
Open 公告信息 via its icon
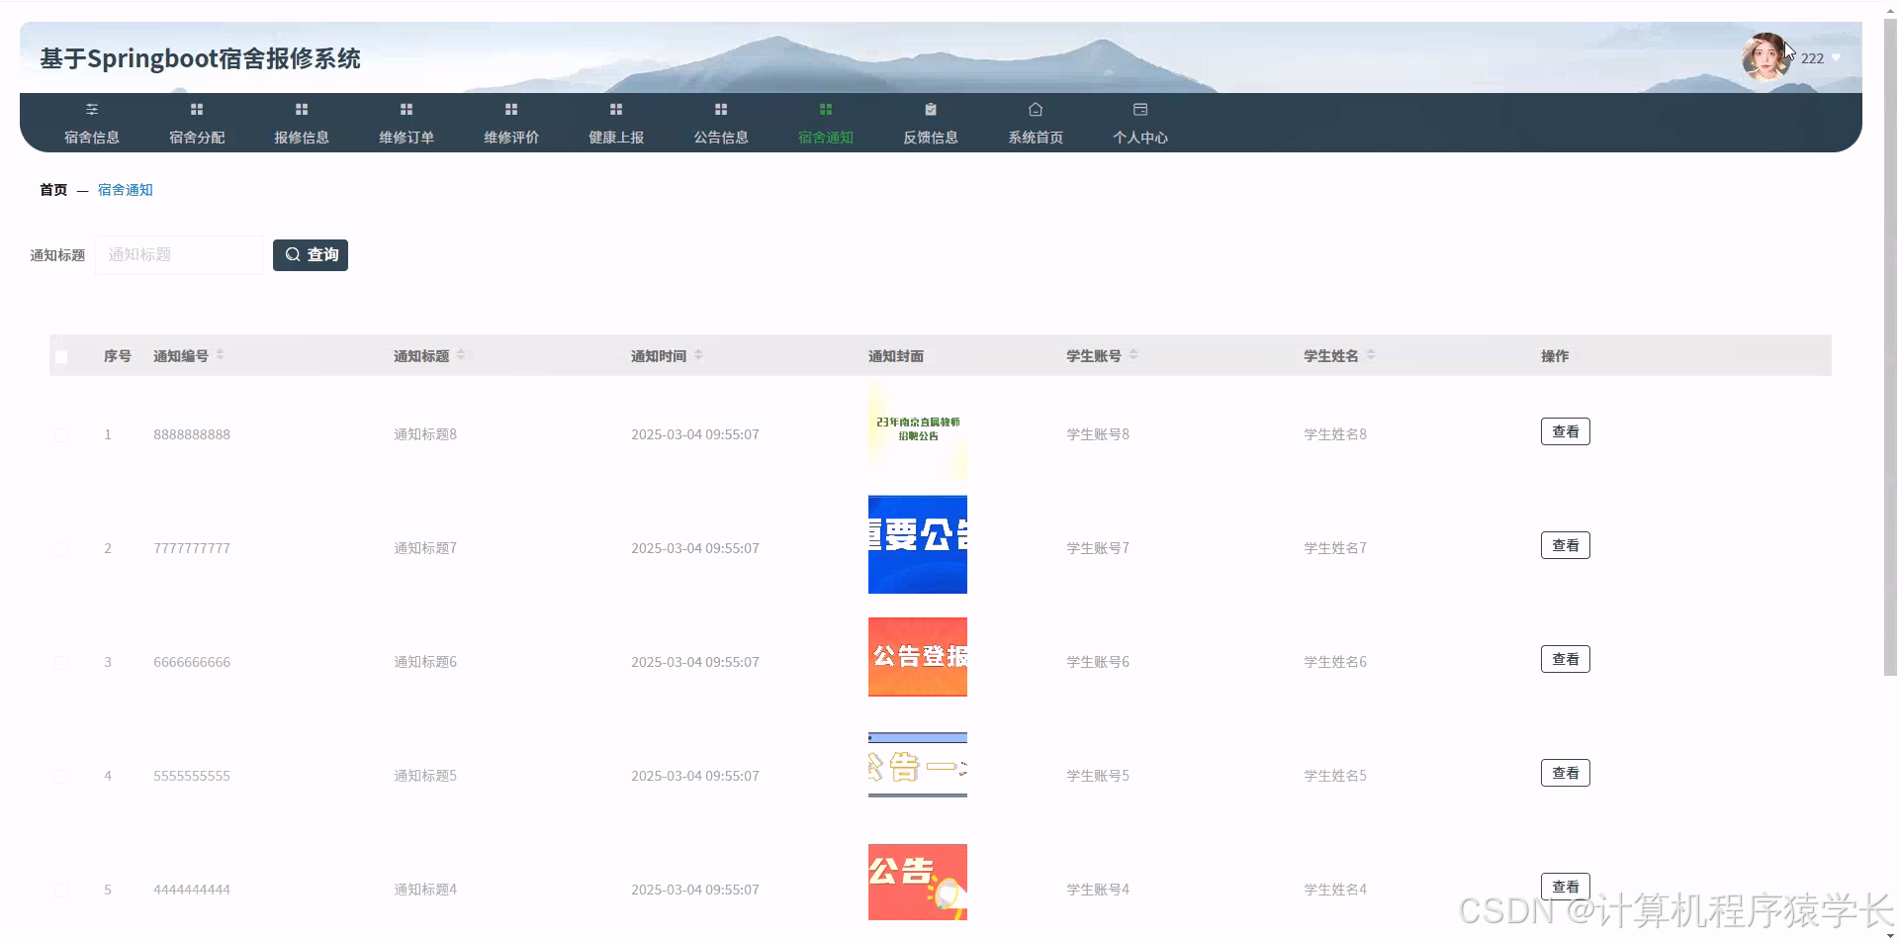click(720, 109)
